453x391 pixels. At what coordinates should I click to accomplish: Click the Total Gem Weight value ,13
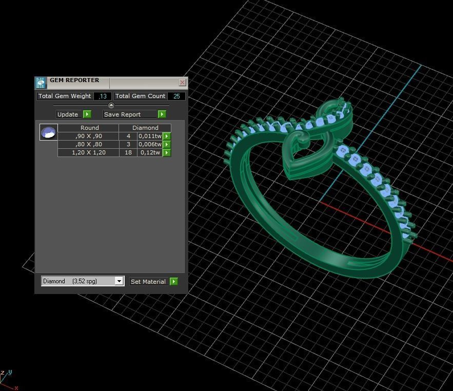(x=103, y=96)
